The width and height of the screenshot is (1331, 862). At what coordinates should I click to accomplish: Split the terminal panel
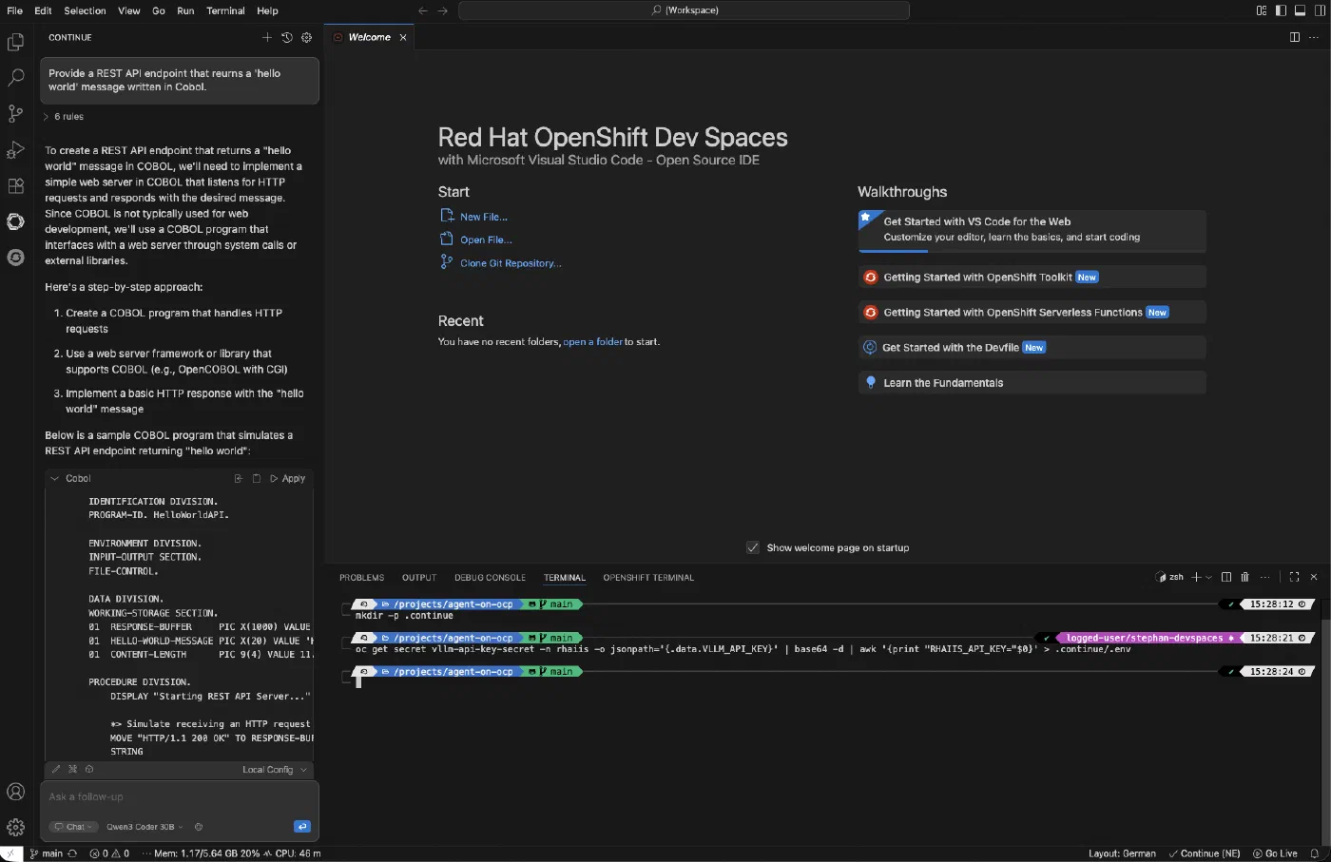pos(1226,577)
